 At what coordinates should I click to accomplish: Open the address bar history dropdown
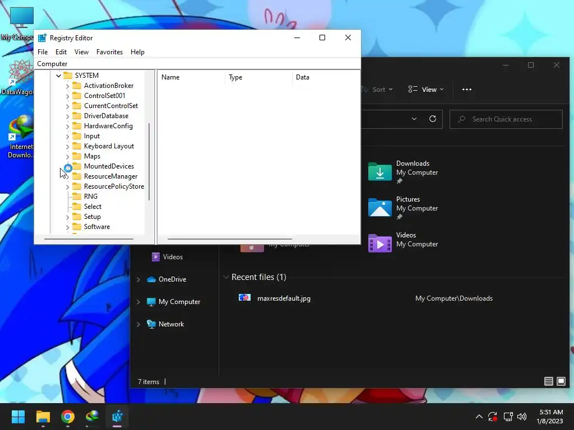tap(414, 119)
